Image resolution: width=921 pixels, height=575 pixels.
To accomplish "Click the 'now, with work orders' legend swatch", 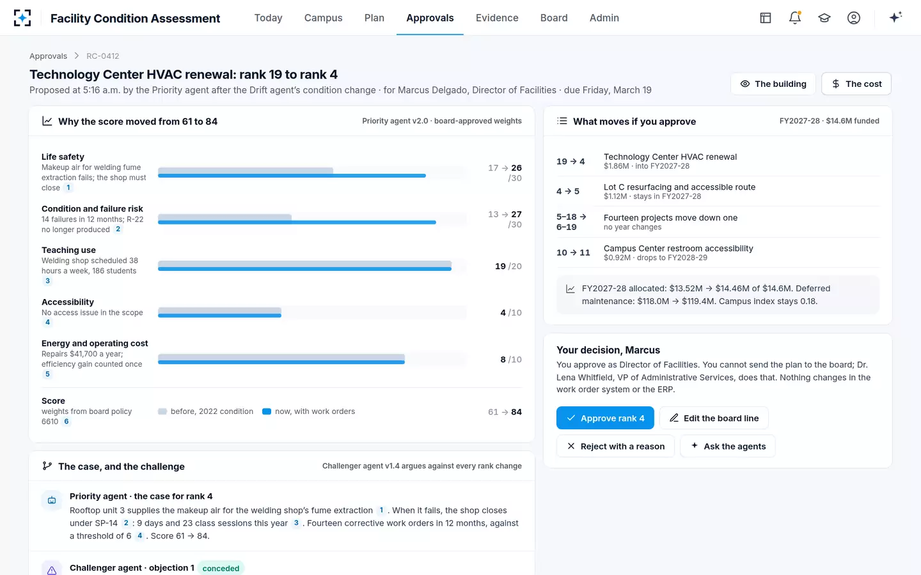I will tap(267, 411).
